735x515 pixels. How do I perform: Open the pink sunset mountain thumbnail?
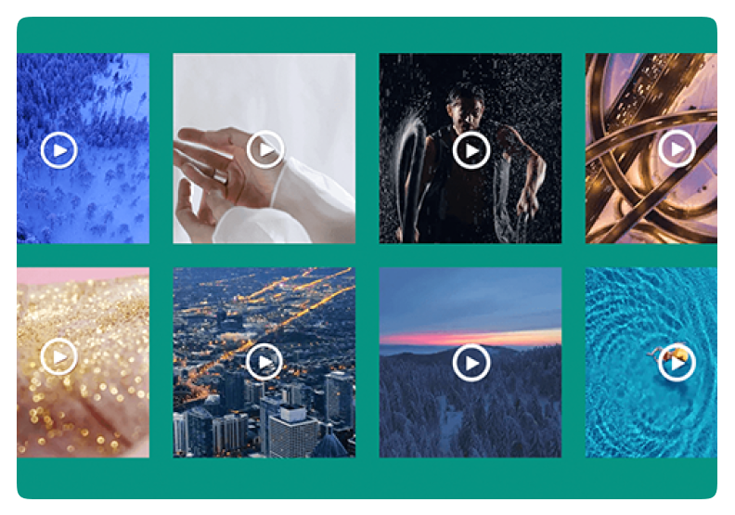[471, 362]
